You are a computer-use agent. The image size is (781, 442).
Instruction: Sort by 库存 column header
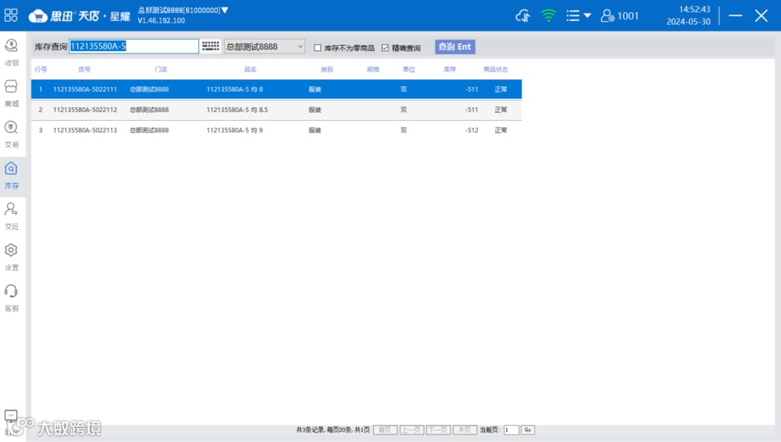450,69
